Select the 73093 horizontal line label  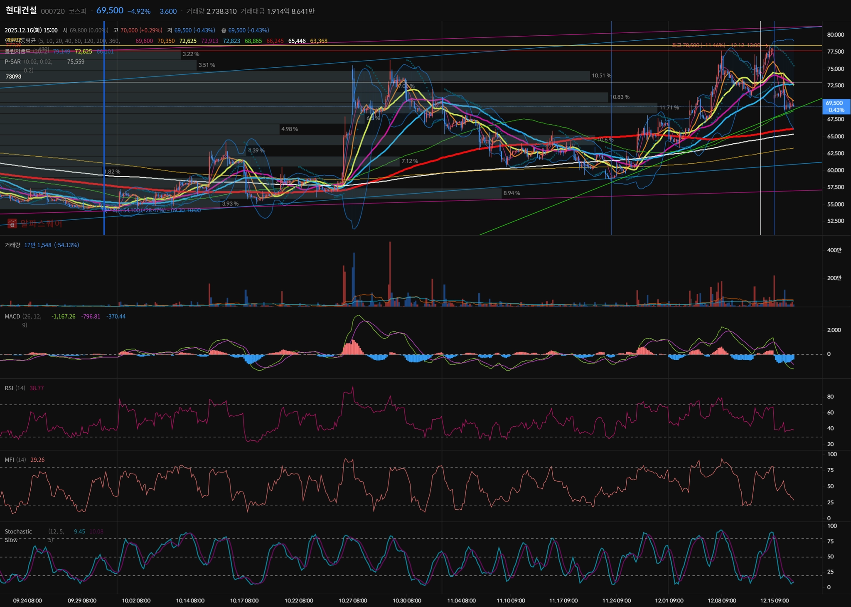click(x=13, y=76)
